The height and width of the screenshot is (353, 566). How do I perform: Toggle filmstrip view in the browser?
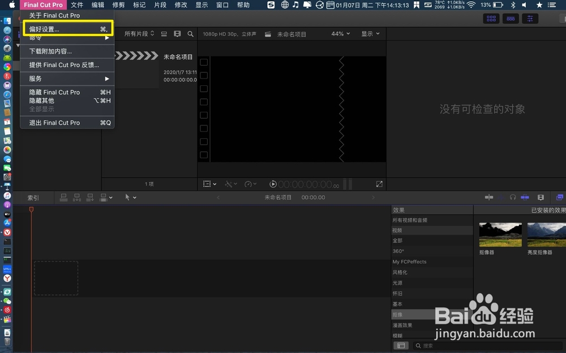tap(177, 34)
